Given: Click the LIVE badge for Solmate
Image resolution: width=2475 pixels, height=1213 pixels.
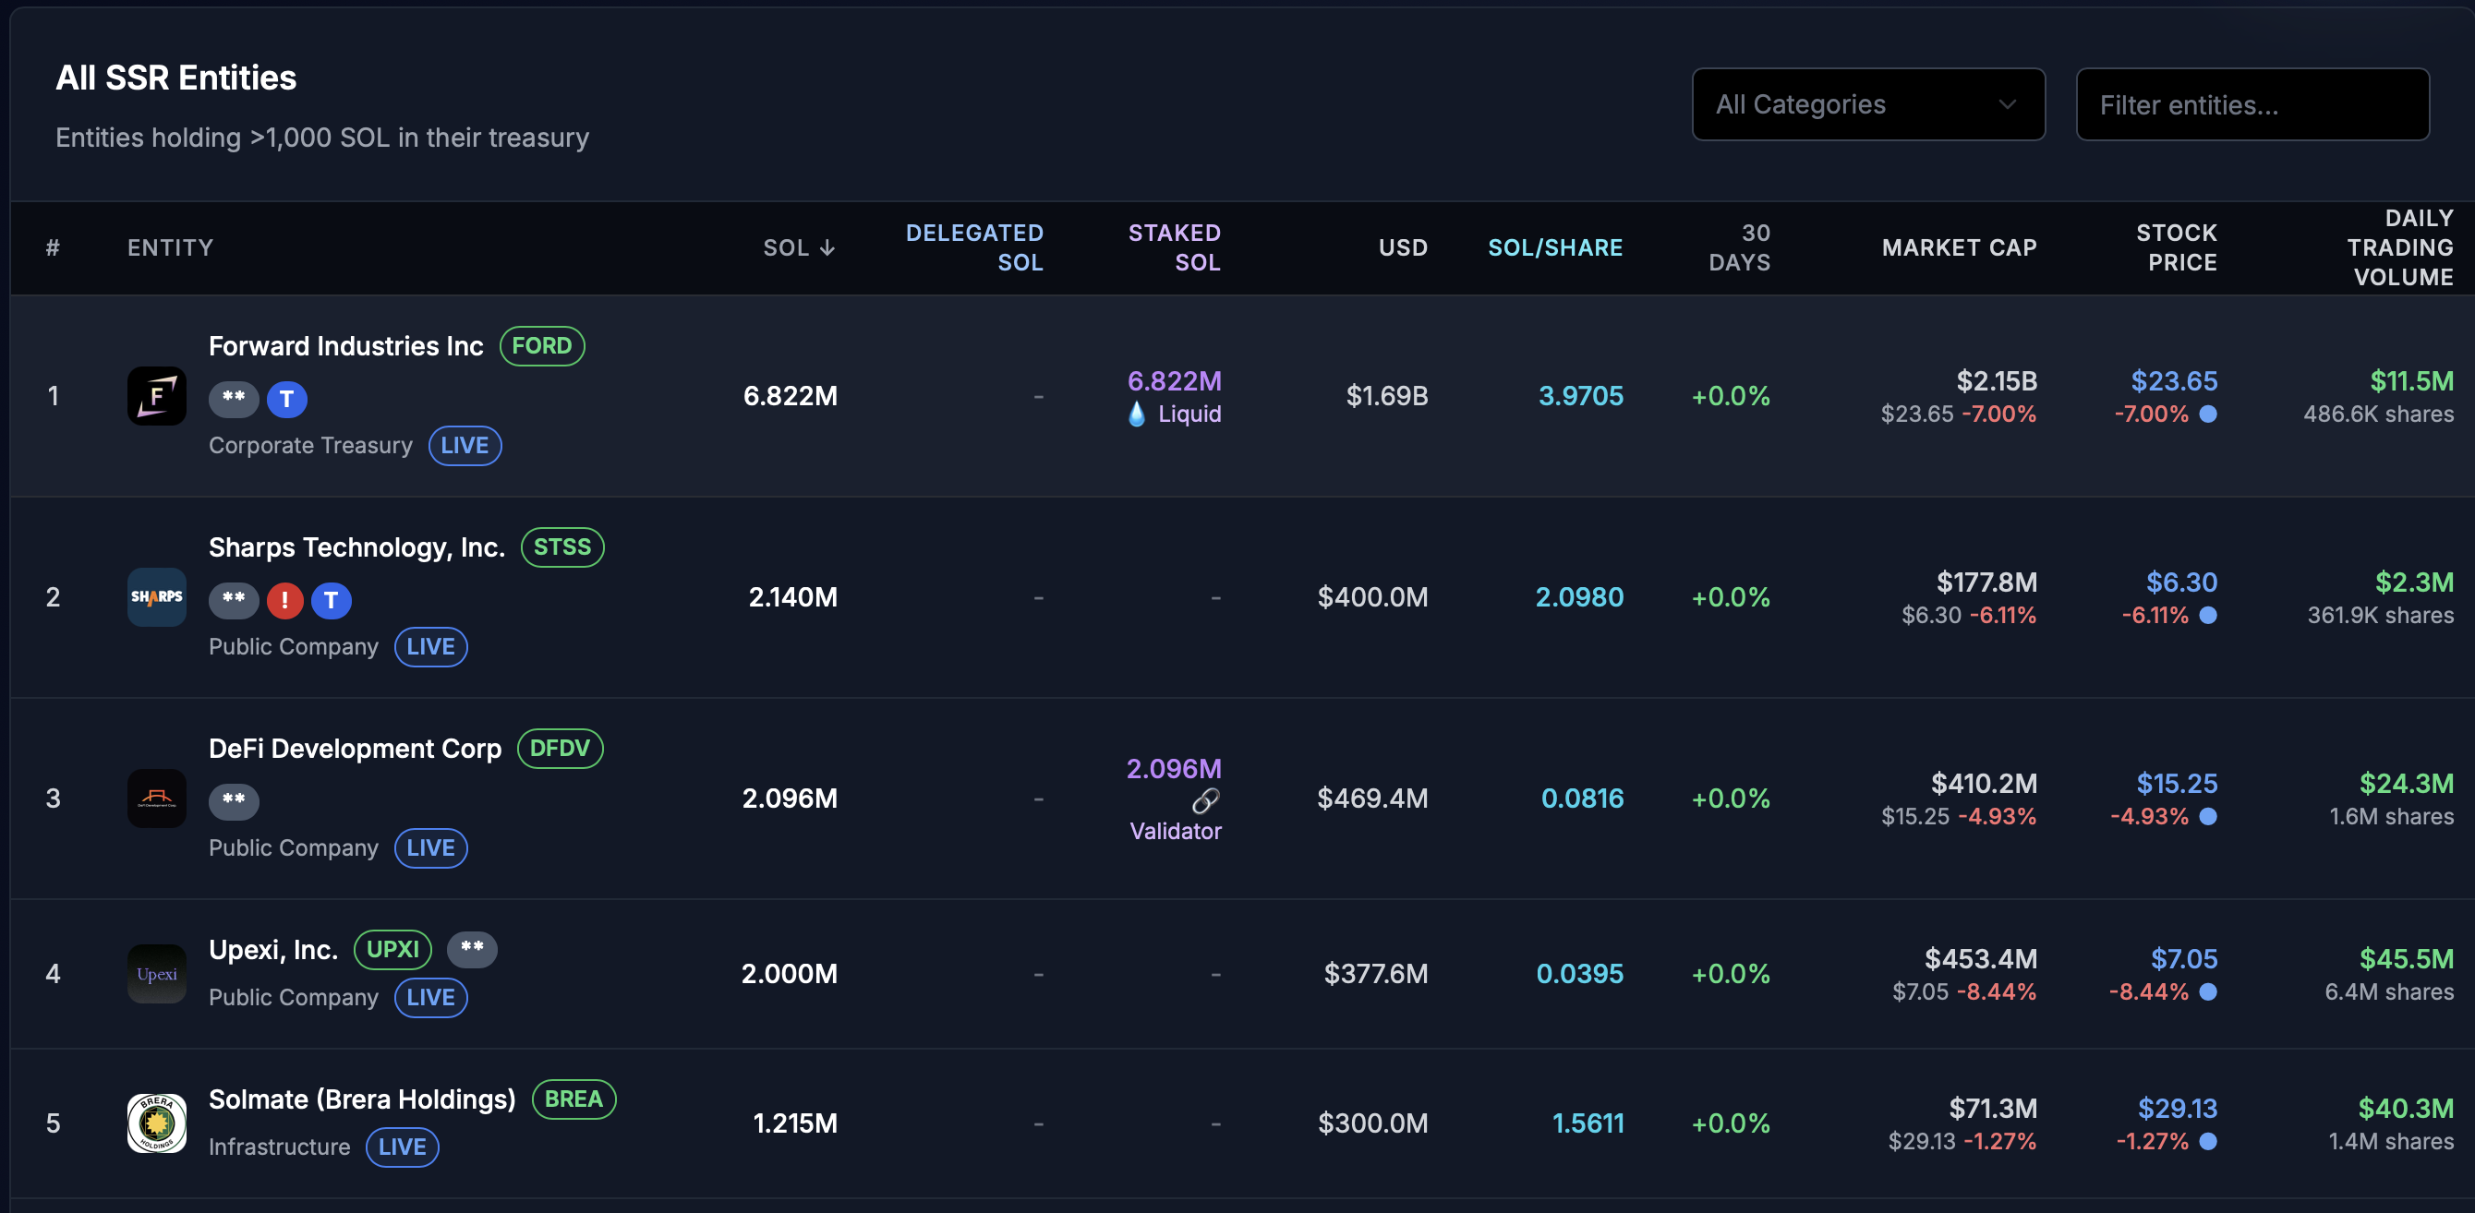Looking at the screenshot, I should point(402,1147).
